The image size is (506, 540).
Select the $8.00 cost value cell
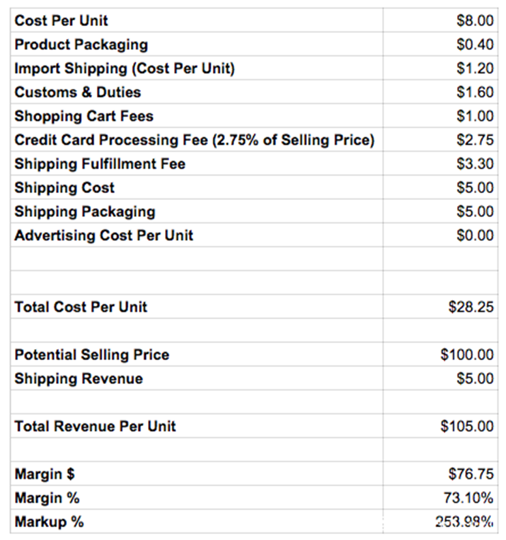(475, 20)
